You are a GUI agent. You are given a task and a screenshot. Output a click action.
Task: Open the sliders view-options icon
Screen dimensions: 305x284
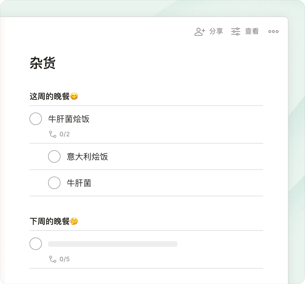pyautogui.click(x=235, y=31)
